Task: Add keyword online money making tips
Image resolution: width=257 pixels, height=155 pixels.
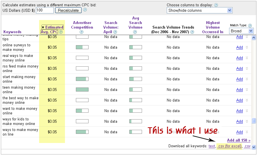Action: point(239,37)
